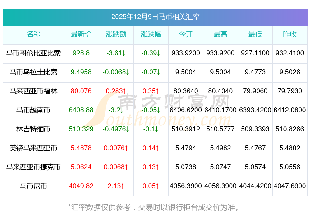
Task: Select the 名称 column header
Action: [33, 34]
